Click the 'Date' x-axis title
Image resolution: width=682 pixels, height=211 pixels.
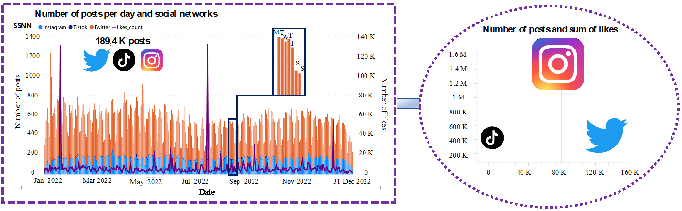[207, 192]
